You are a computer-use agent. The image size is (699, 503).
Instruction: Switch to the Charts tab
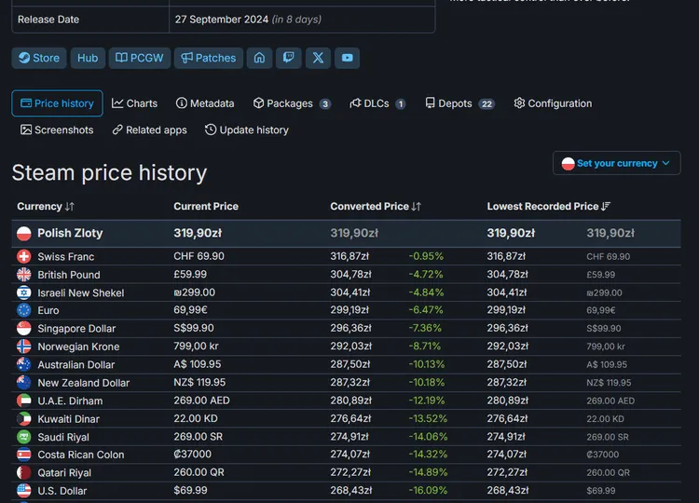134,103
